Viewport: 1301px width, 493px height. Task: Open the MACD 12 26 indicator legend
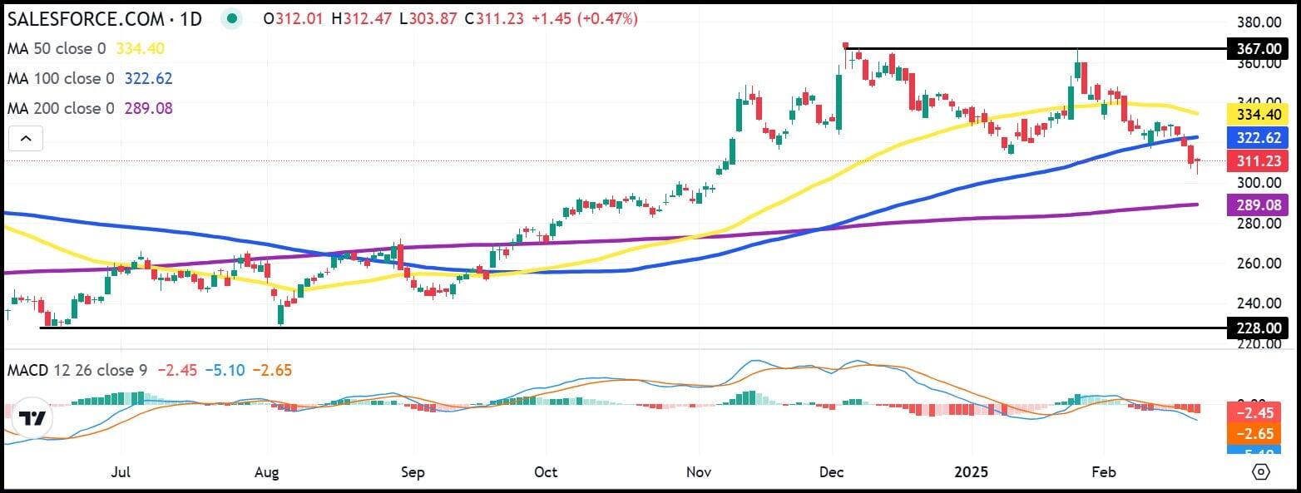[x=77, y=370]
